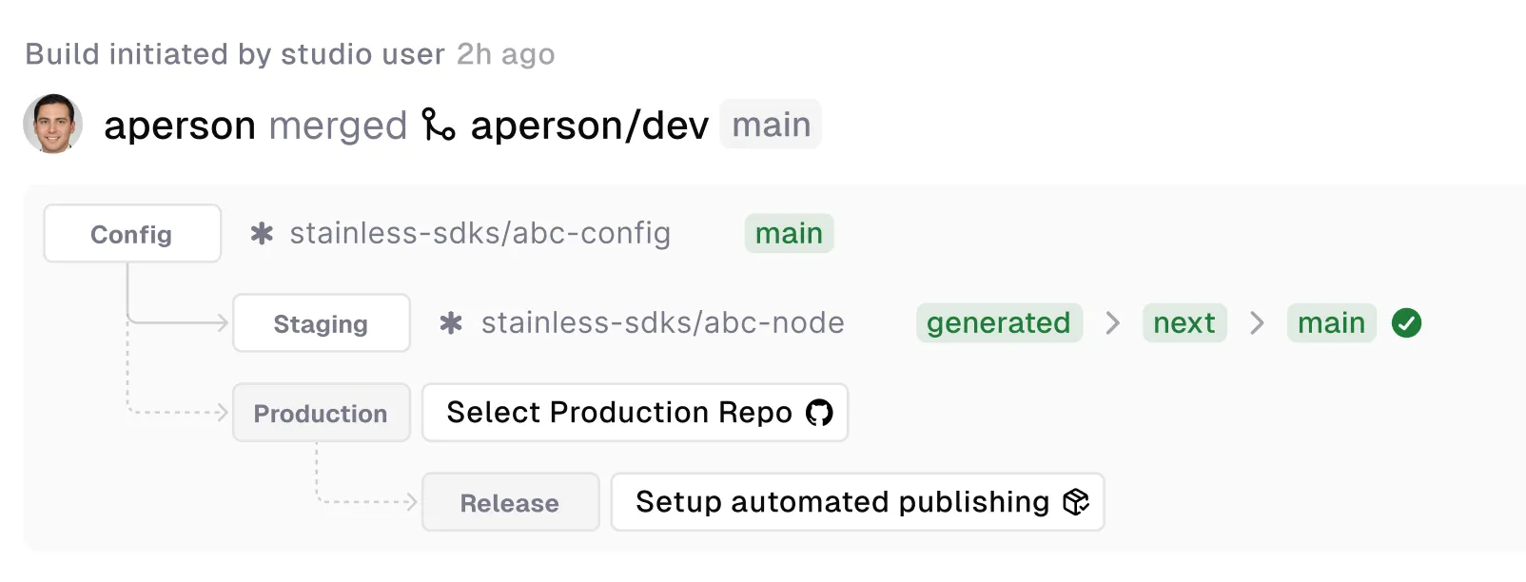1526x582 pixels.
Task: Click the green generated status pill
Action: 999,322
